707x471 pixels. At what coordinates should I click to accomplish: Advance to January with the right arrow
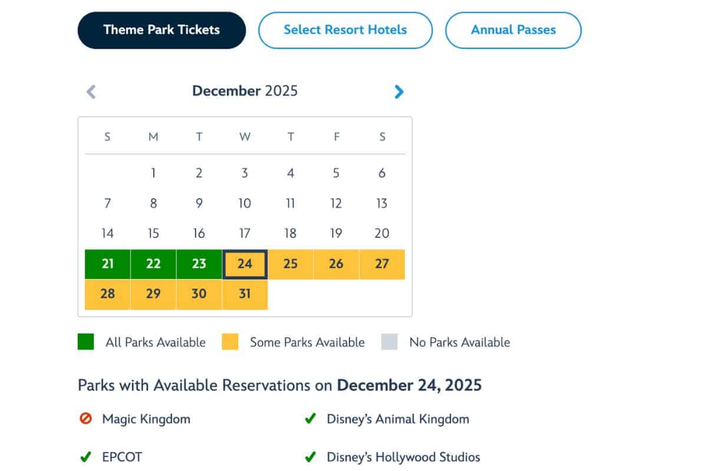[399, 92]
